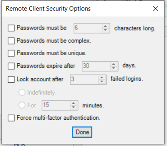
Task: Choose the For minutes radio button
Action: coord(22,105)
